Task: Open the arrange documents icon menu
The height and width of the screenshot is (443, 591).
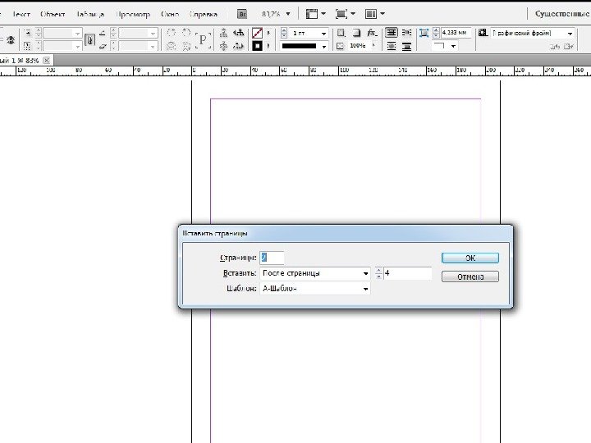Action: point(374,14)
